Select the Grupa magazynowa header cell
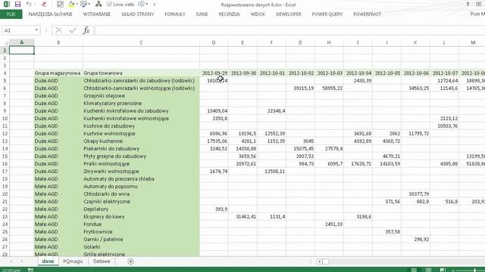This screenshot has height=272, width=485. pos(58,73)
